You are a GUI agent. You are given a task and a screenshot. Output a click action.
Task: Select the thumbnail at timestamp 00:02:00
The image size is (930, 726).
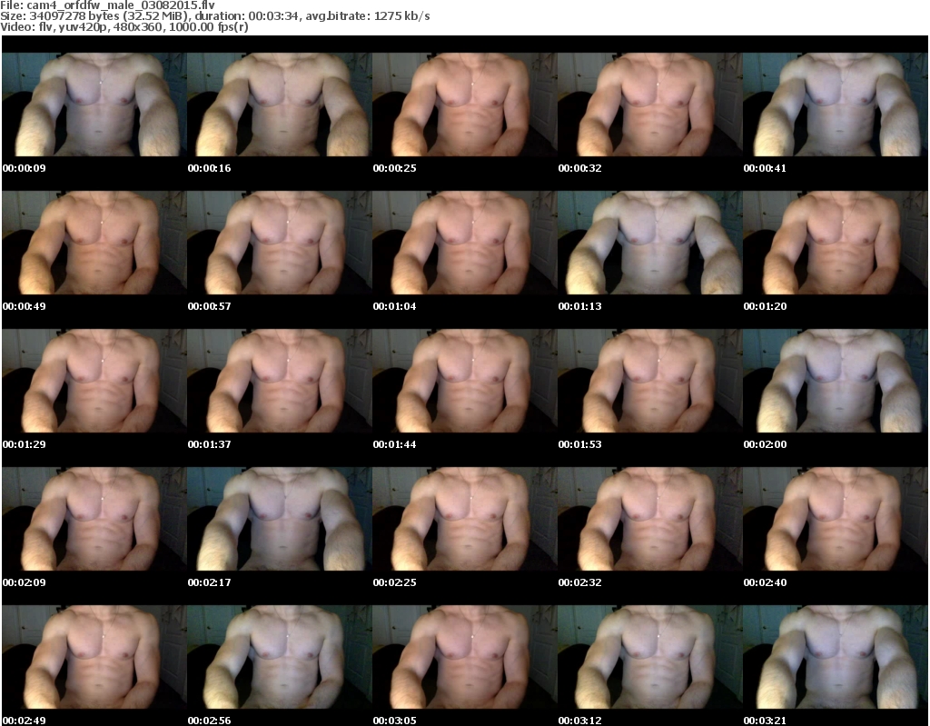pos(836,381)
